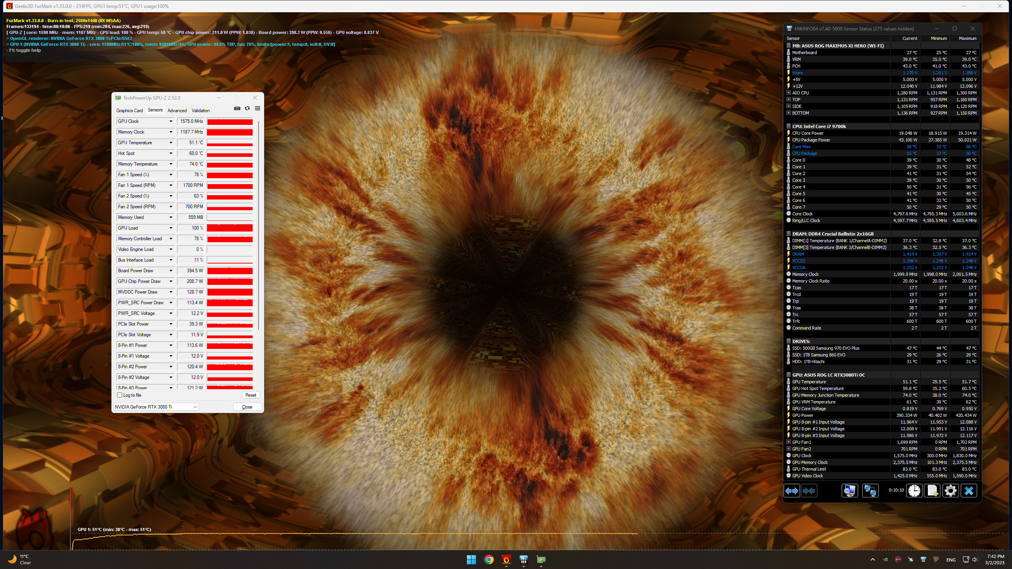
Task: Click HWiNFO reset clock icon
Action: tap(914, 491)
